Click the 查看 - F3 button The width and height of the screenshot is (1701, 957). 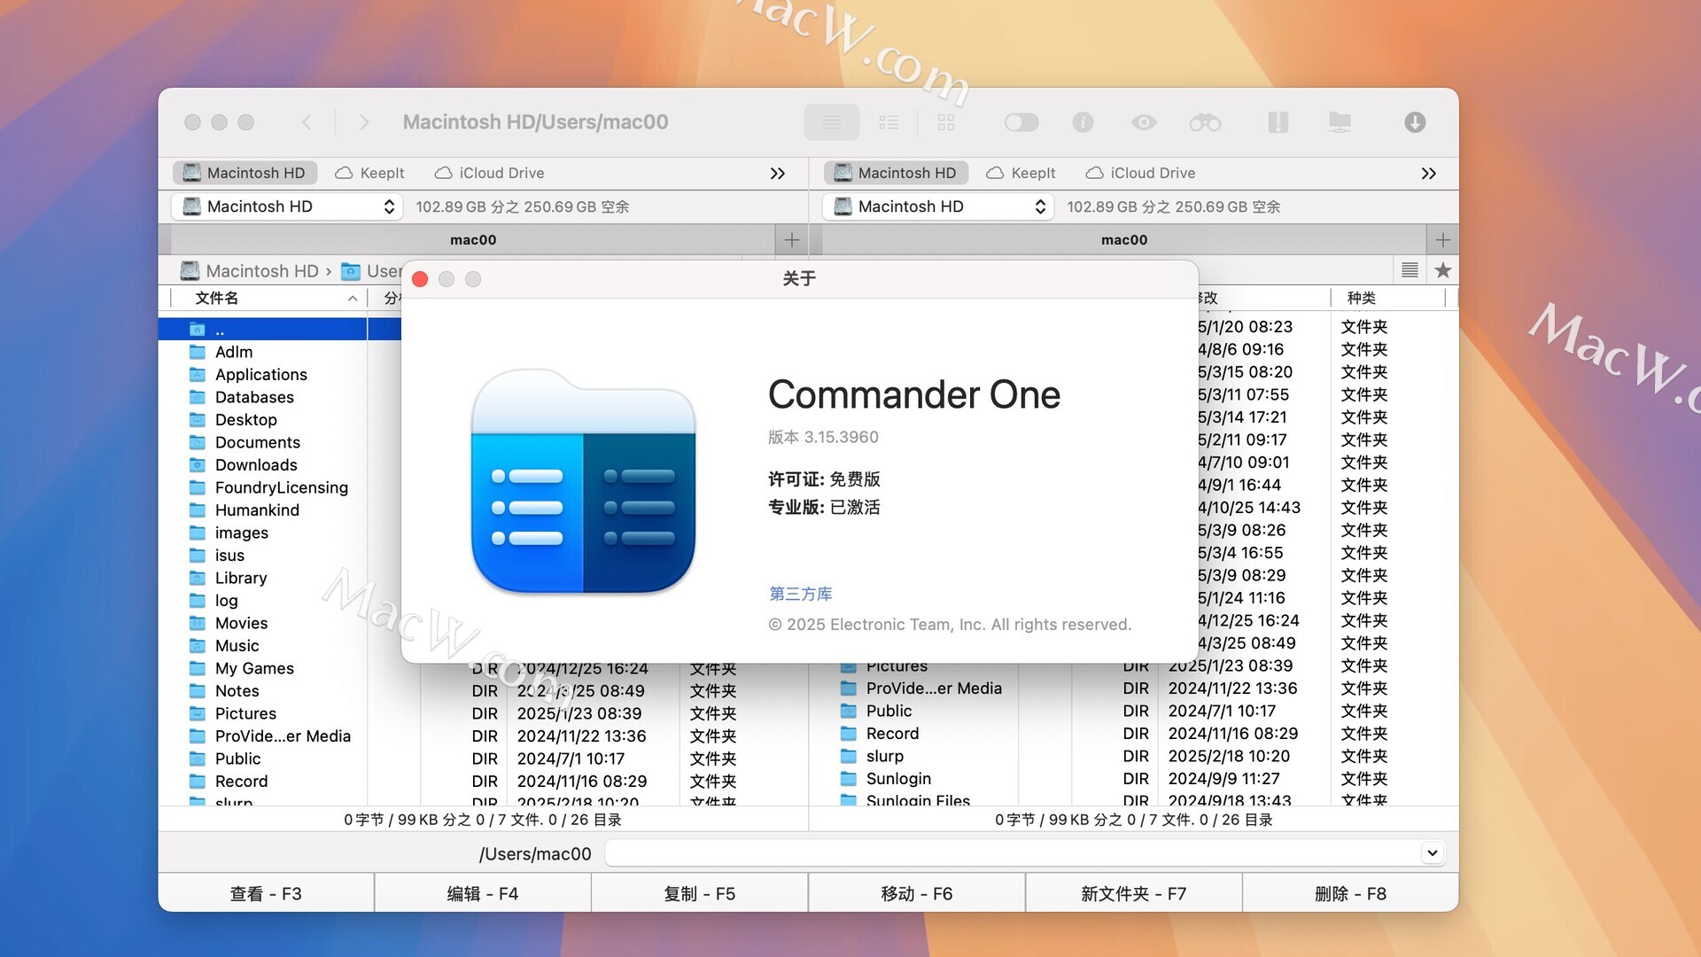[266, 894]
